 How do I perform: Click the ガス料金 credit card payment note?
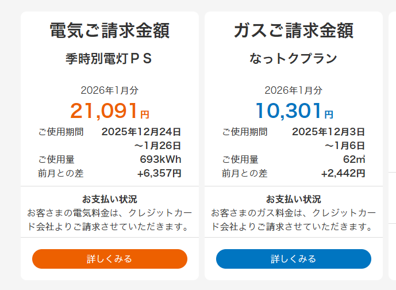pos(293,219)
